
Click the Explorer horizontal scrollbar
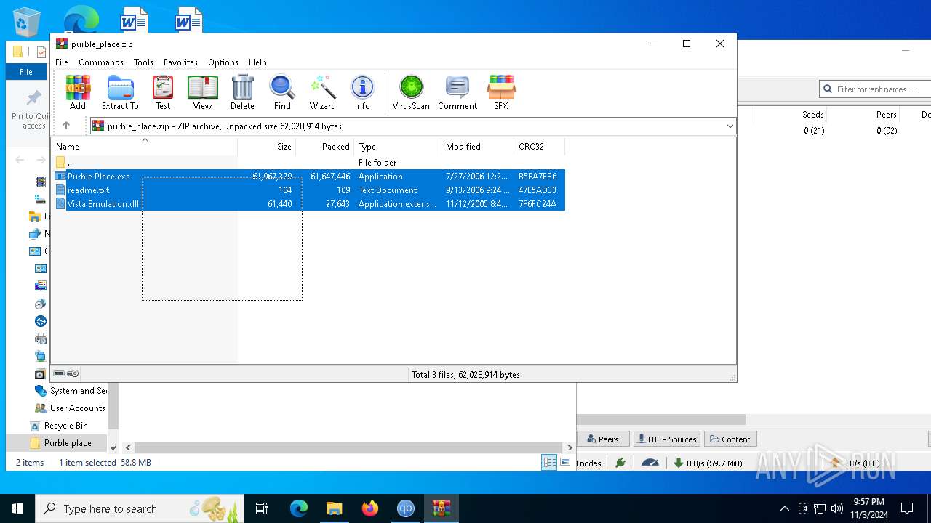coord(348,447)
